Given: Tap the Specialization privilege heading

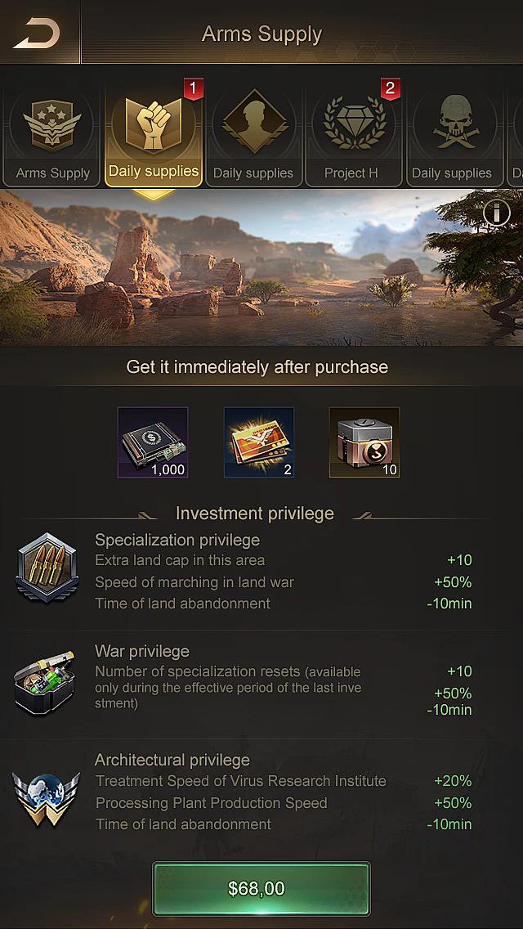Looking at the screenshot, I should point(177,540).
